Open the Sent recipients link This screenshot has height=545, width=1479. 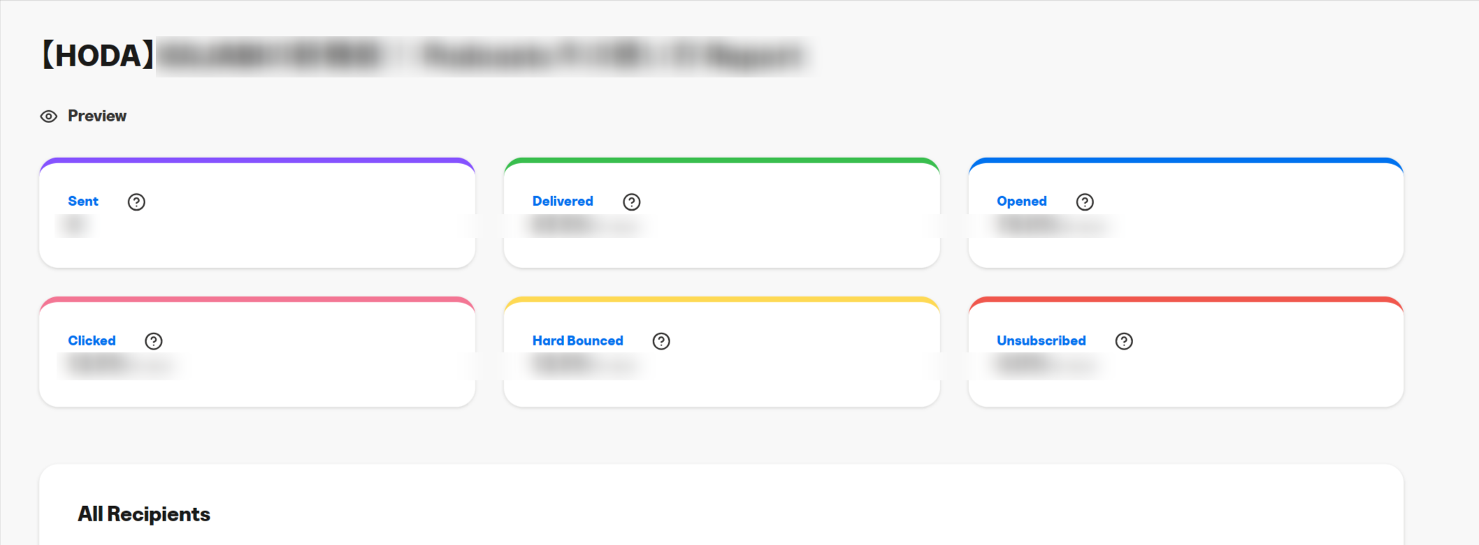point(83,201)
